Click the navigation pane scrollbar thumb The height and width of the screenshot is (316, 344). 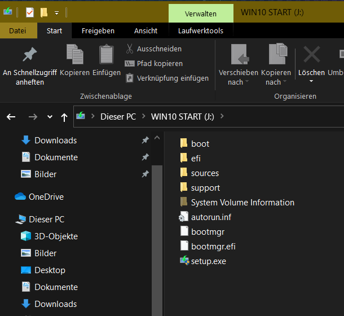157,240
